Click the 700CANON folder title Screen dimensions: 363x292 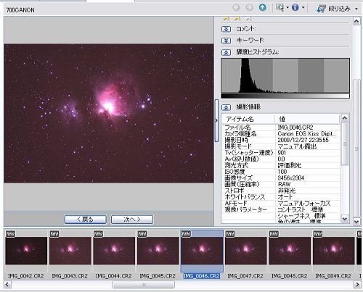[x=20, y=10]
